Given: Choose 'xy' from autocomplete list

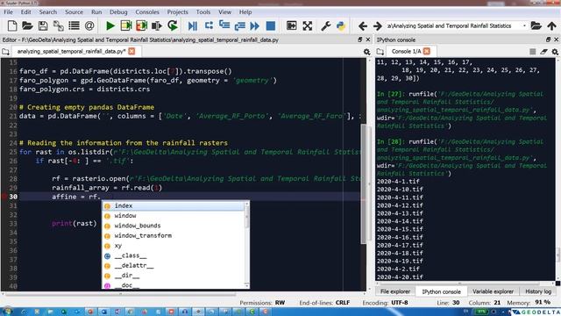Looking at the screenshot, I should [174, 246].
